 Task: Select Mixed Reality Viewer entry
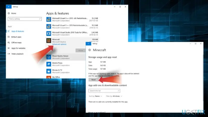66,57
